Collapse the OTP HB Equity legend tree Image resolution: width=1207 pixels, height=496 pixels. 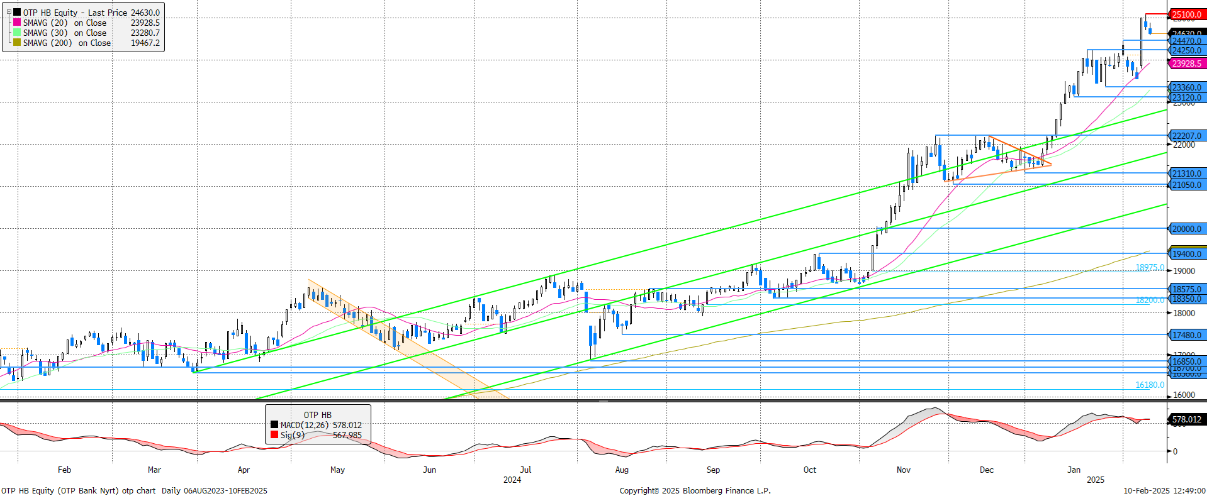[9, 12]
